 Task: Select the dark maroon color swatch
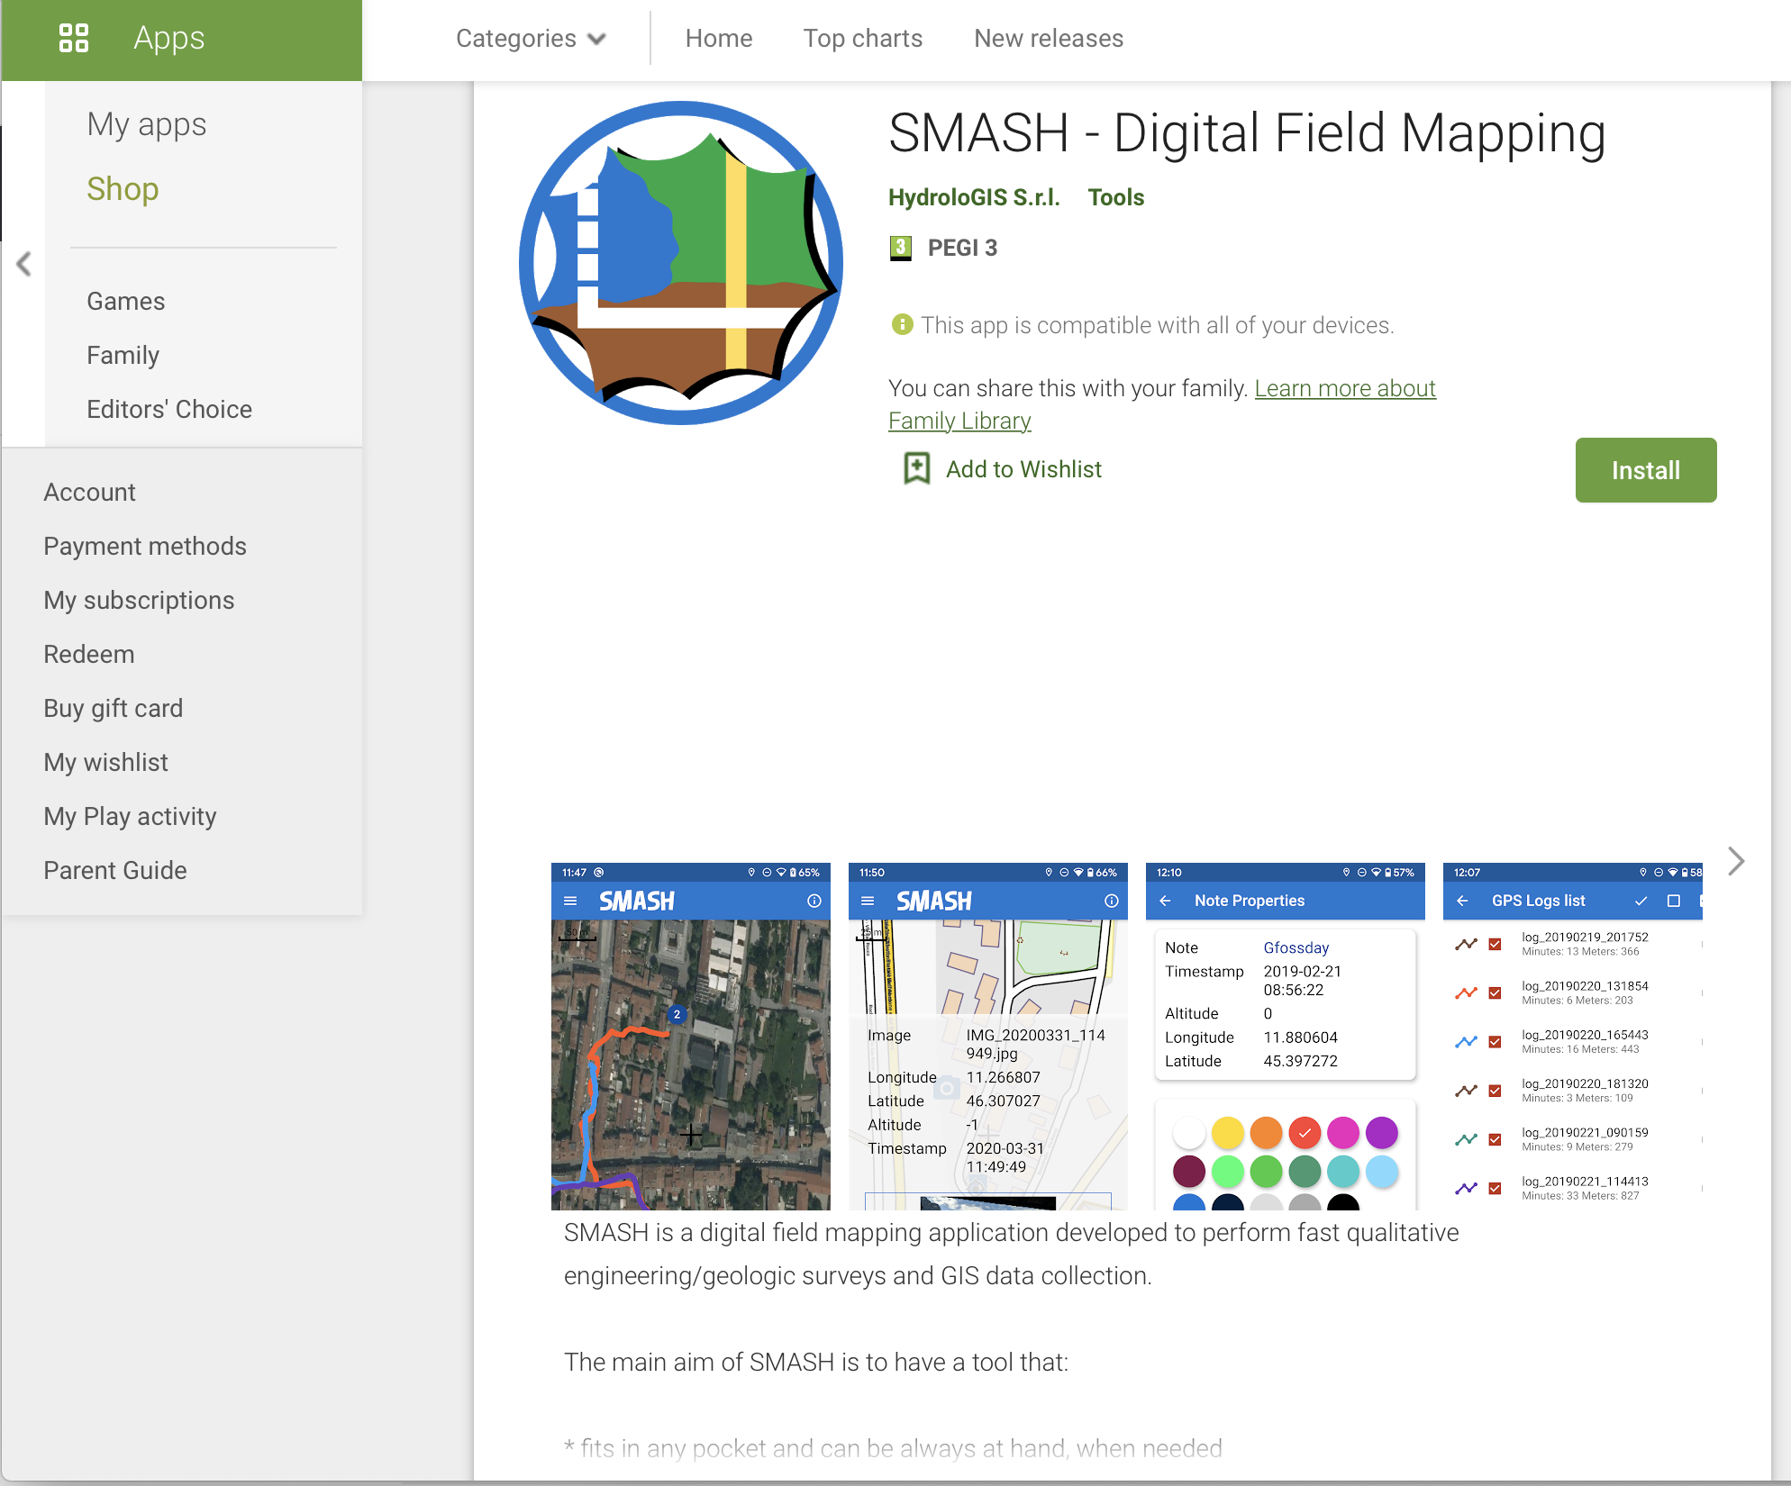coord(1189,1171)
